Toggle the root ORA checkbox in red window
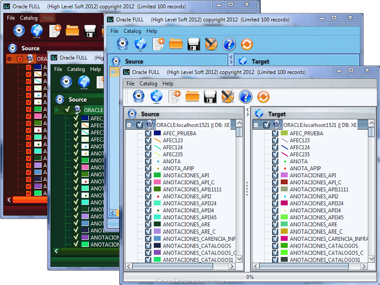Image resolution: width=380 pixels, height=285 pixels. pos(20,58)
